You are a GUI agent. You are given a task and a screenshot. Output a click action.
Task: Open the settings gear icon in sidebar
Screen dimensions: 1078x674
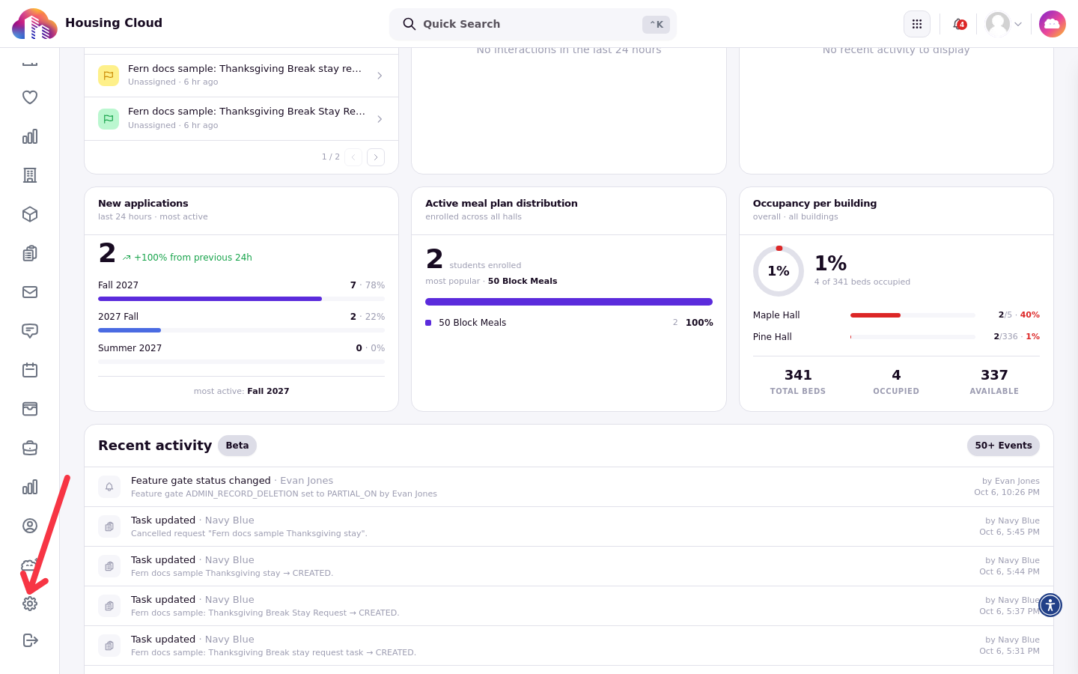30,604
